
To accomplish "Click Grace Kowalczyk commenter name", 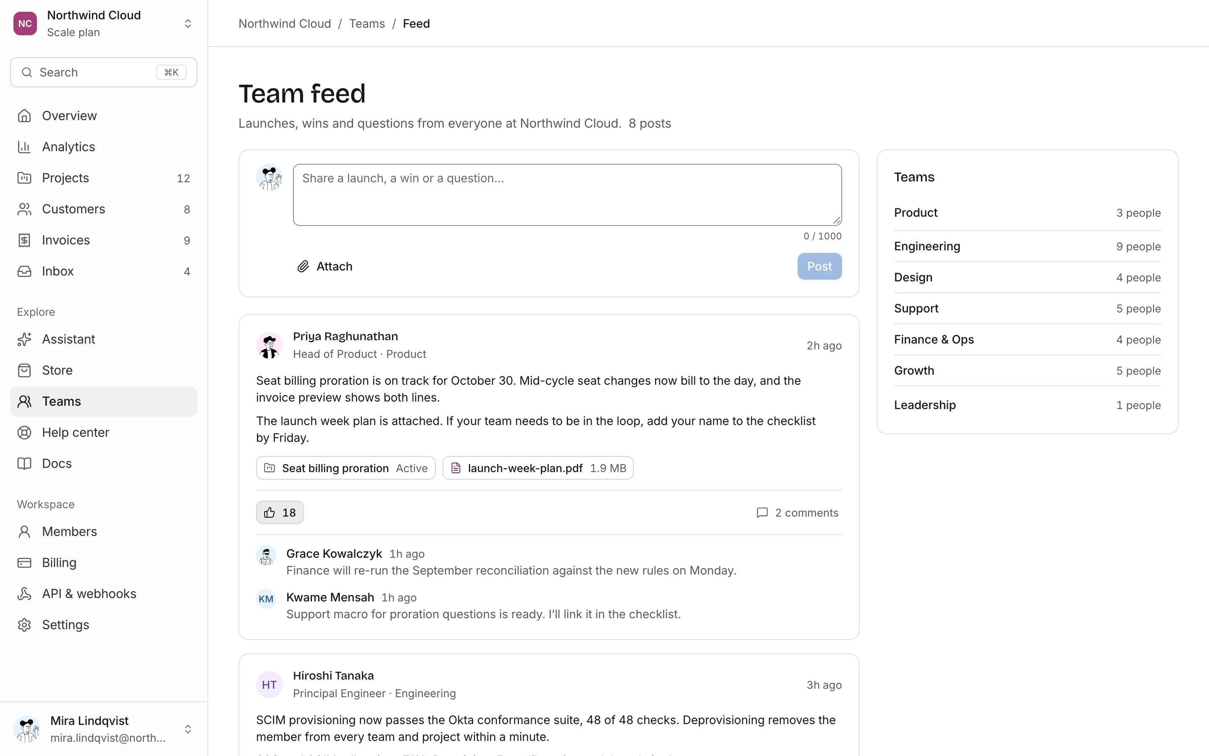I will click(334, 554).
